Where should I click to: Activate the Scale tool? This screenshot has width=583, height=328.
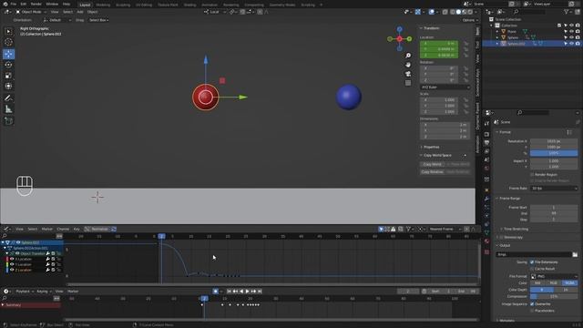[8, 76]
